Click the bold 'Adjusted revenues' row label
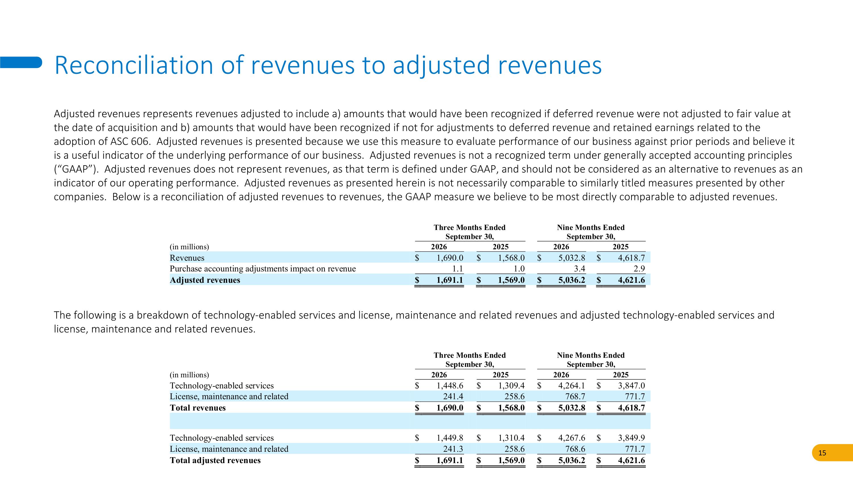The height and width of the screenshot is (479, 853). 205,280
